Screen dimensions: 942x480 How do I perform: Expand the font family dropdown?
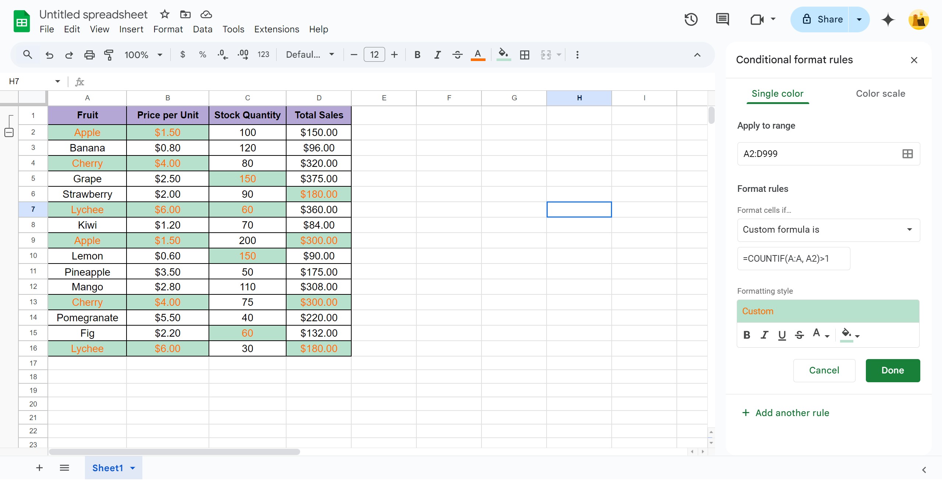[310, 55]
